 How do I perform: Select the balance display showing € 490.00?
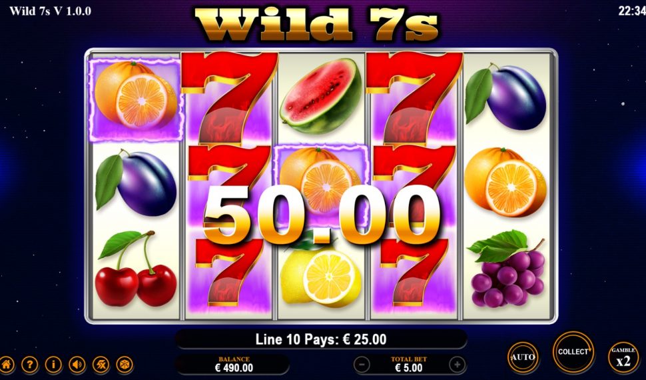(234, 365)
